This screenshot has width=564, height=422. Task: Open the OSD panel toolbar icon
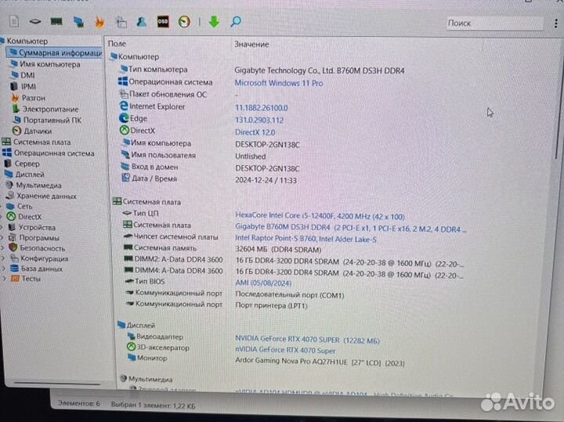click(x=163, y=22)
